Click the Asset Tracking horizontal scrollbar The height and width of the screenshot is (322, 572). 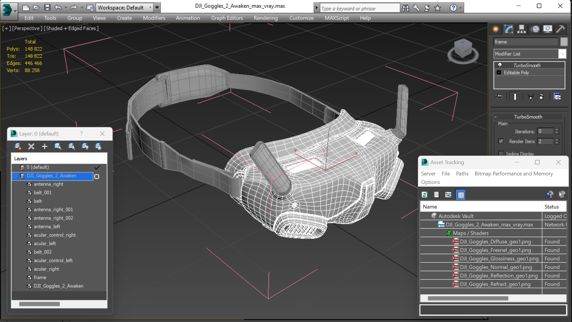pos(468,298)
